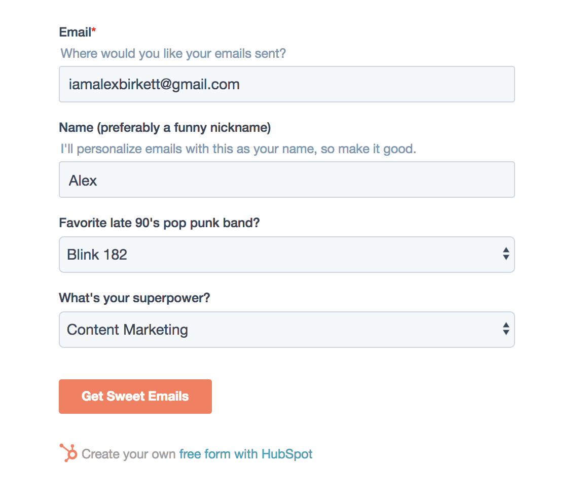Click the red required asterisk beside Email
Viewport: 583px width, 500px height.
tap(94, 32)
